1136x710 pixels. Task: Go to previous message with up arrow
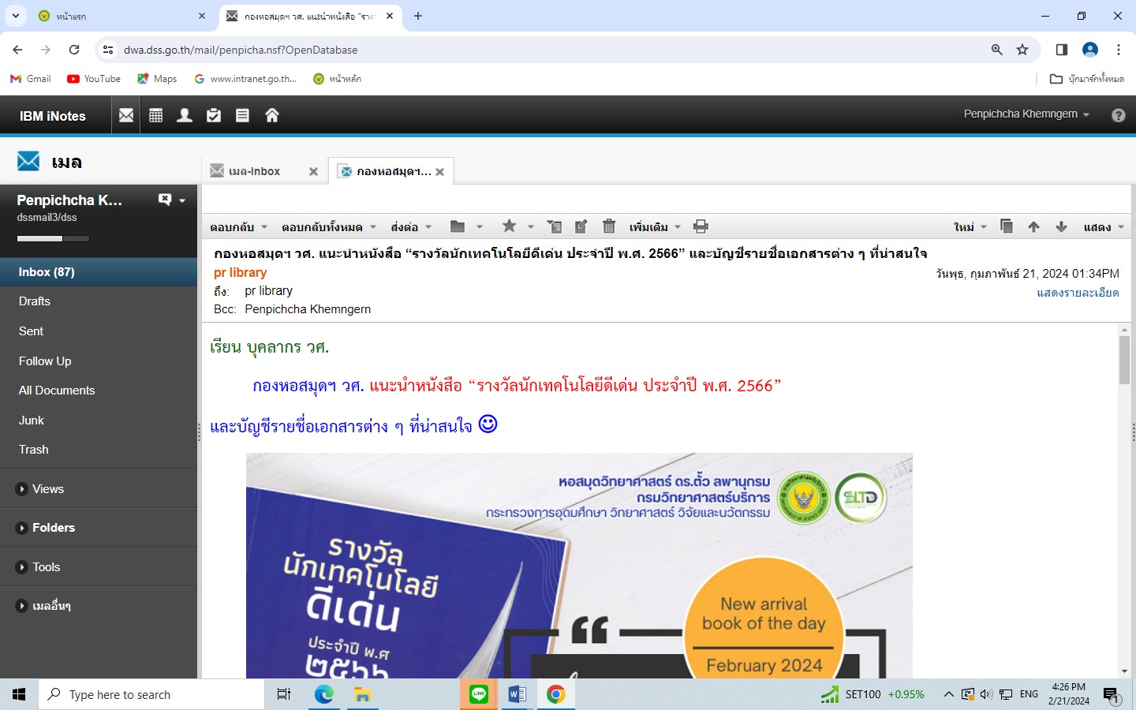[1033, 226]
